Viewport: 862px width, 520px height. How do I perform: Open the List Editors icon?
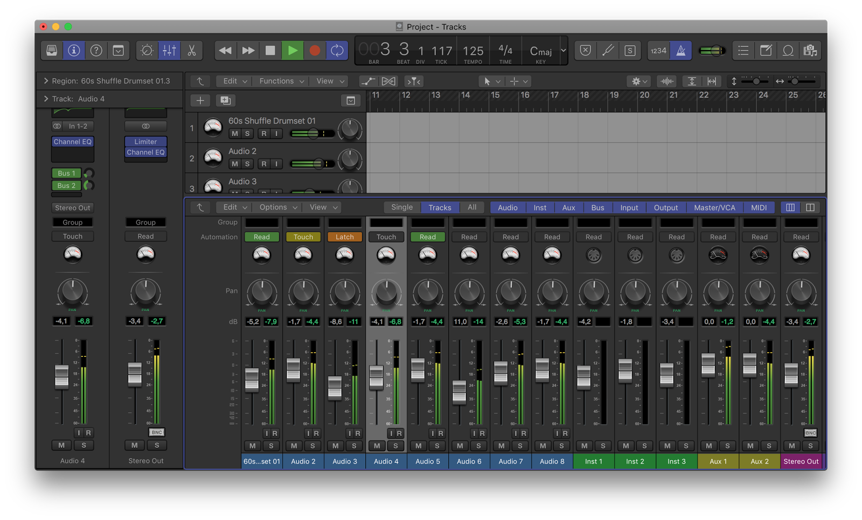coord(743,50)
